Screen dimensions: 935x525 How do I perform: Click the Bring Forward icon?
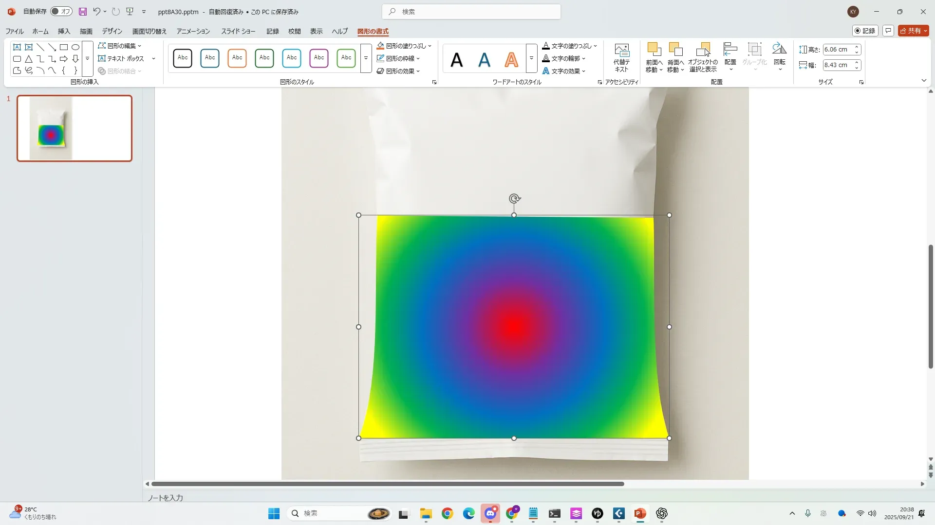(654, 50)
